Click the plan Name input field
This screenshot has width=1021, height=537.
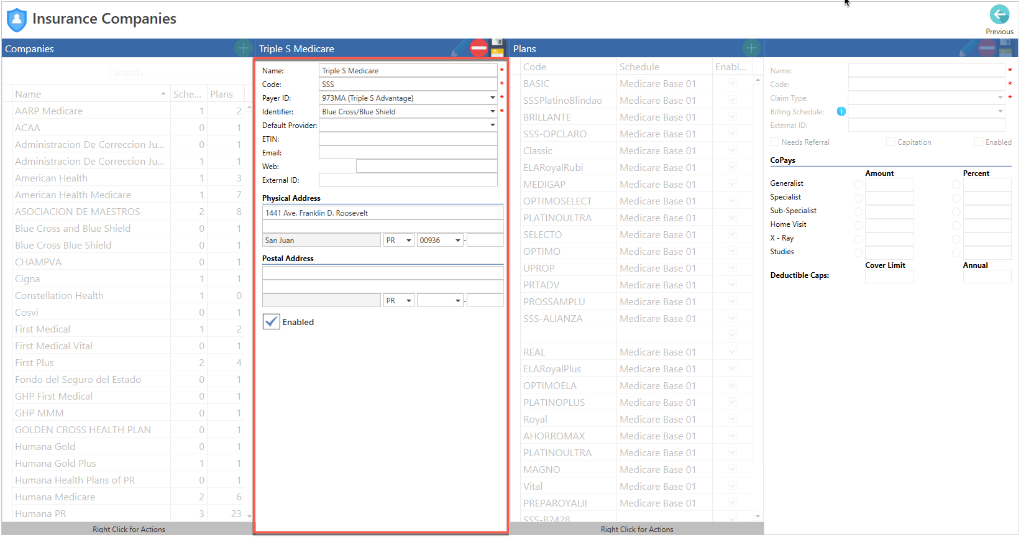(x=927, y=71)
